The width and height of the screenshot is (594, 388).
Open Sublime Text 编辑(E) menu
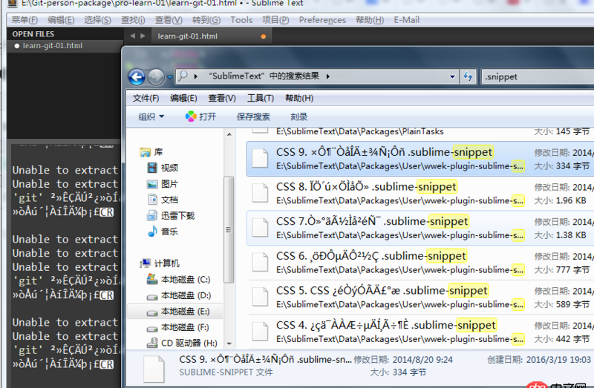(61, 20)
